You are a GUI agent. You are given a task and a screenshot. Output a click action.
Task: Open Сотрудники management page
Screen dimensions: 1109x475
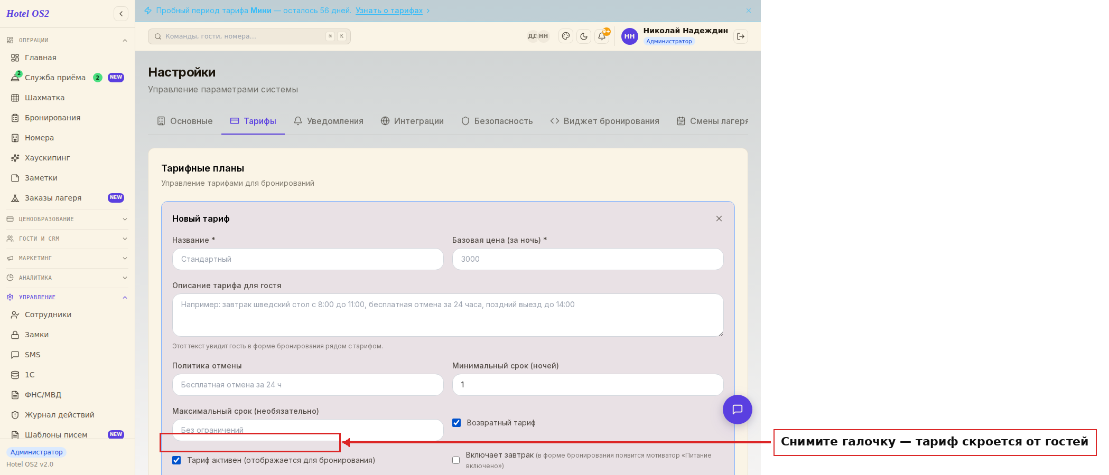coord(67,315)
